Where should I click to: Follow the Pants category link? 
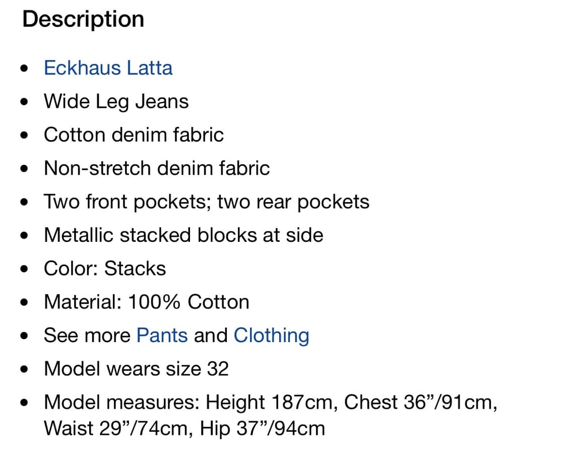pyautogui.click(x=162, y=336)
